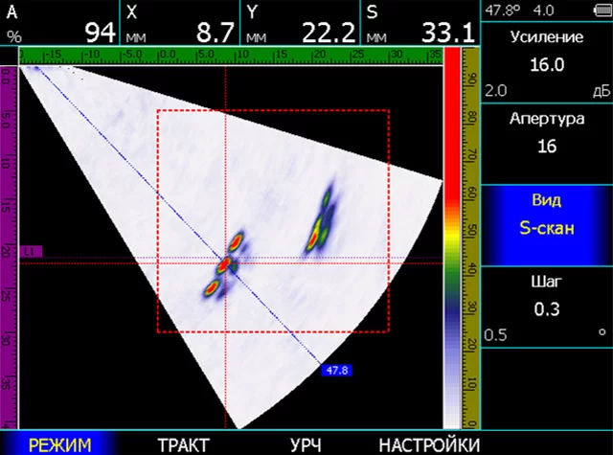Go to the НАСТРОЙКИ tab
This screenshot has height=455, width=613.
point(428,444)
